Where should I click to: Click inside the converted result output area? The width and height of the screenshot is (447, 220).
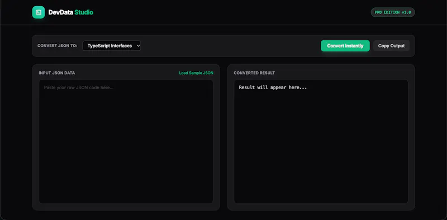[321, 141]
